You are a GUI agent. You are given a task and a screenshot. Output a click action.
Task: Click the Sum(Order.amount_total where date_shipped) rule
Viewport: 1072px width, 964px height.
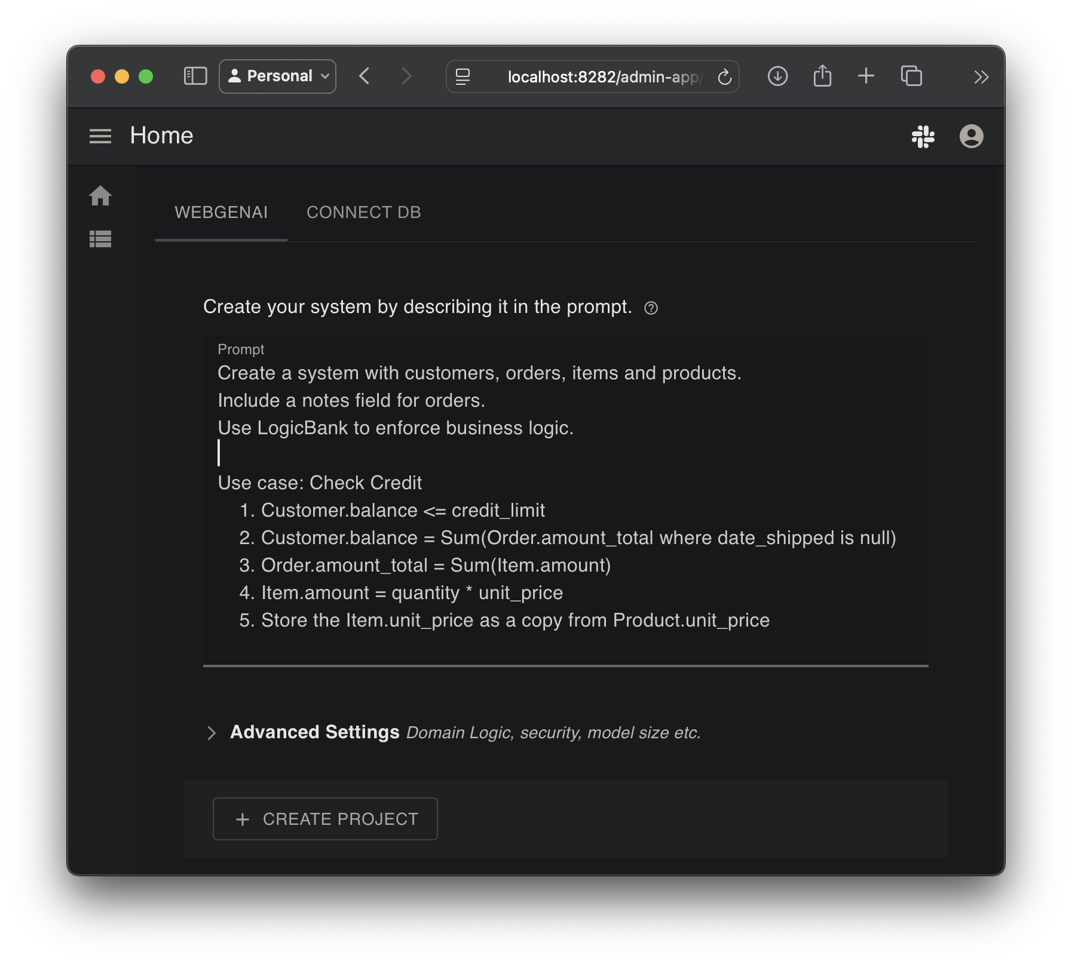pos(578,538)
